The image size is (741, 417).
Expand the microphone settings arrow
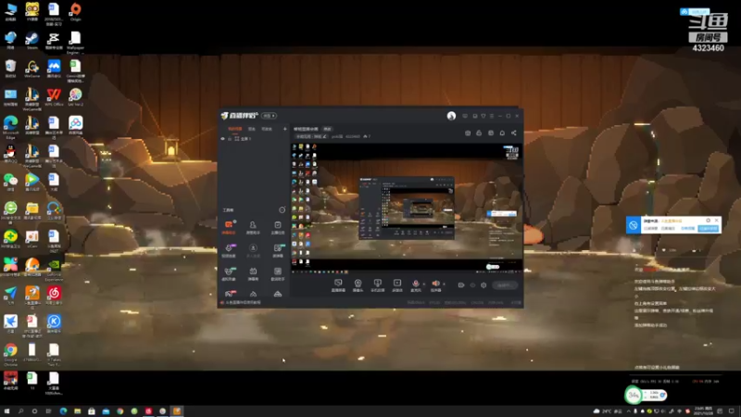click(x=424, y=284)
